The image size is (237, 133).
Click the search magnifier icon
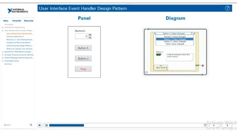point(31,125)
